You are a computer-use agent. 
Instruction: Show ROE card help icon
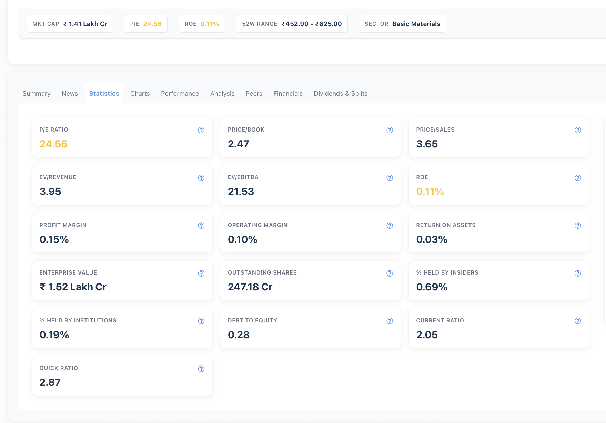[x=578, y=178]
